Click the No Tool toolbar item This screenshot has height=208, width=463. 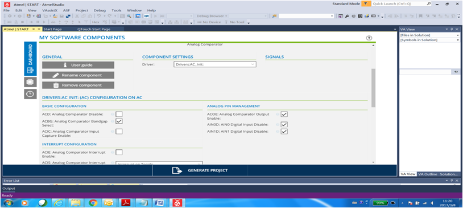pos(234,22)
